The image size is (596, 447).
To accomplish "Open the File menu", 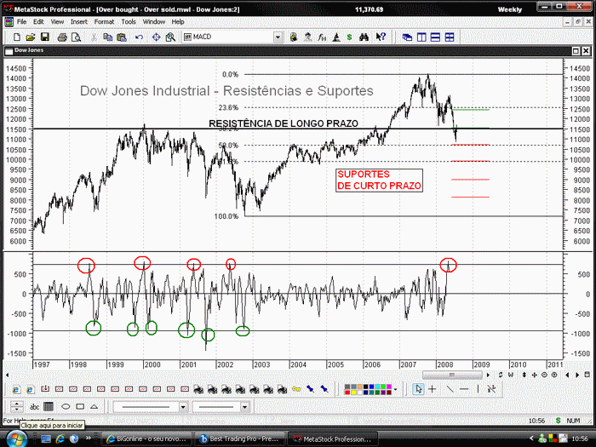I will click(x=21, y=21).
